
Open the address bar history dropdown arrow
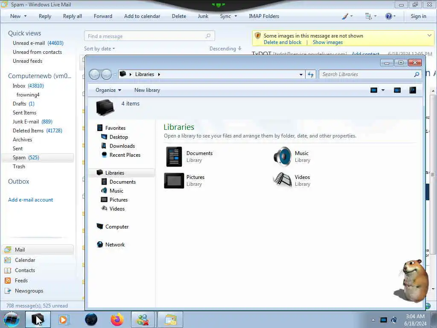click(x=301, y=74)
